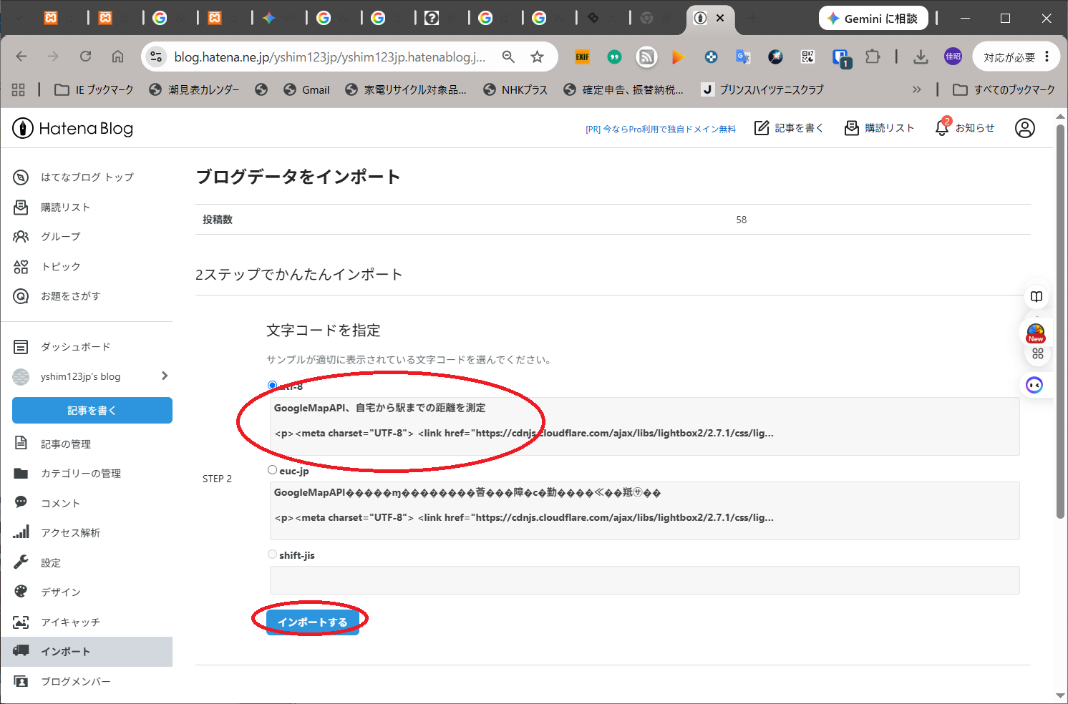Launch the QR code extension
The image size is (1068, 704).
807,57
